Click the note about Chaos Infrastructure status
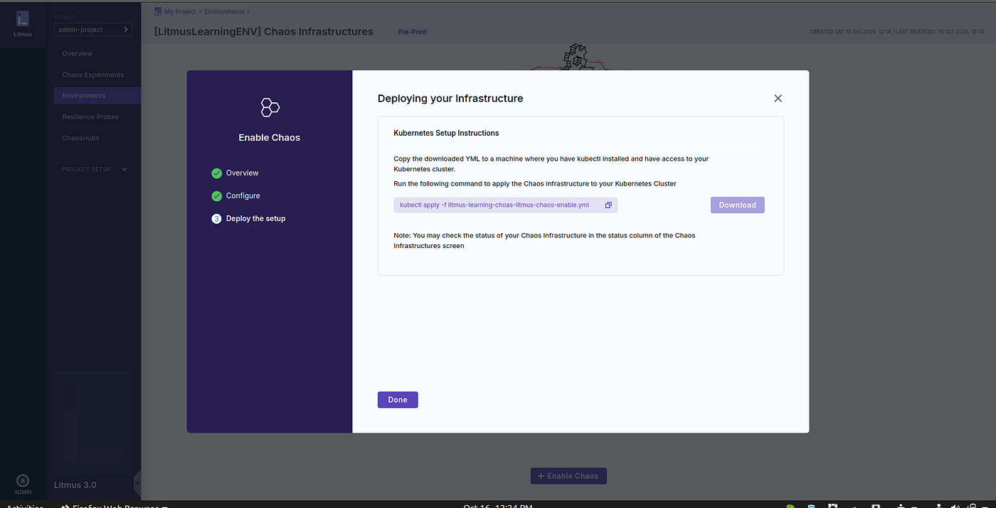This screenshot has height=508, width=996. click(x=544, y=240)
